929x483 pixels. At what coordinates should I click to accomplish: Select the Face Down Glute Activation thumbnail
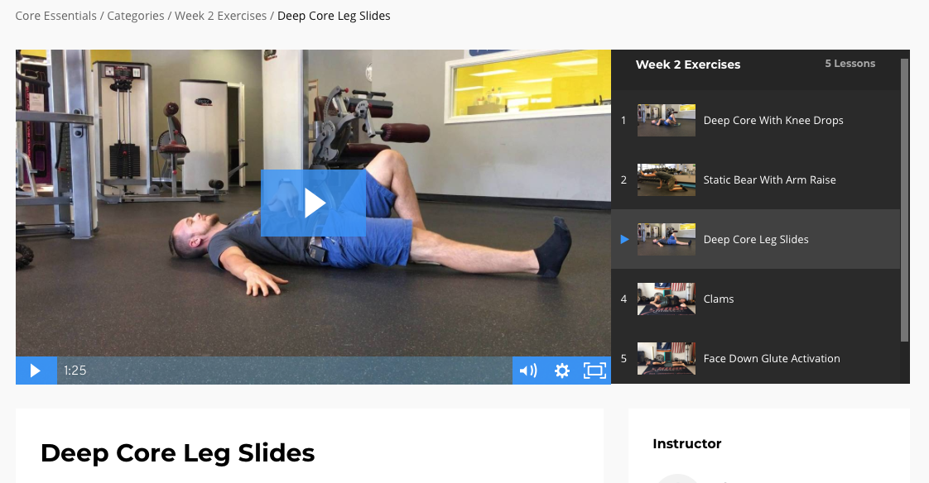(666, 358)
